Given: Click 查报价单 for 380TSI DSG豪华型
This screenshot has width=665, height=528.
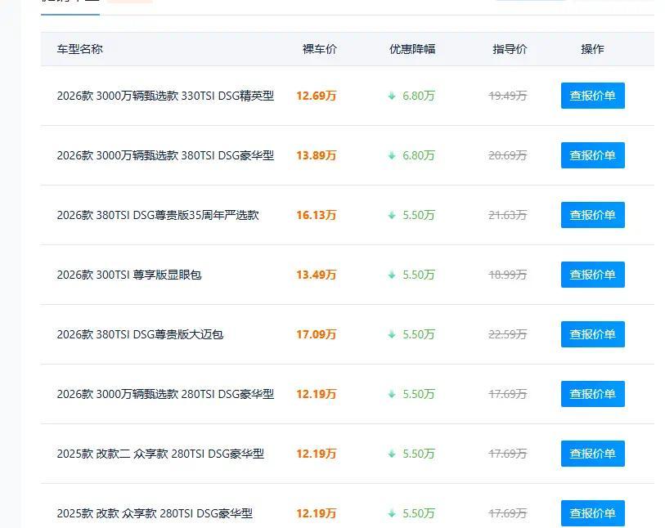Looking at the screenshot, I should 592,155.
